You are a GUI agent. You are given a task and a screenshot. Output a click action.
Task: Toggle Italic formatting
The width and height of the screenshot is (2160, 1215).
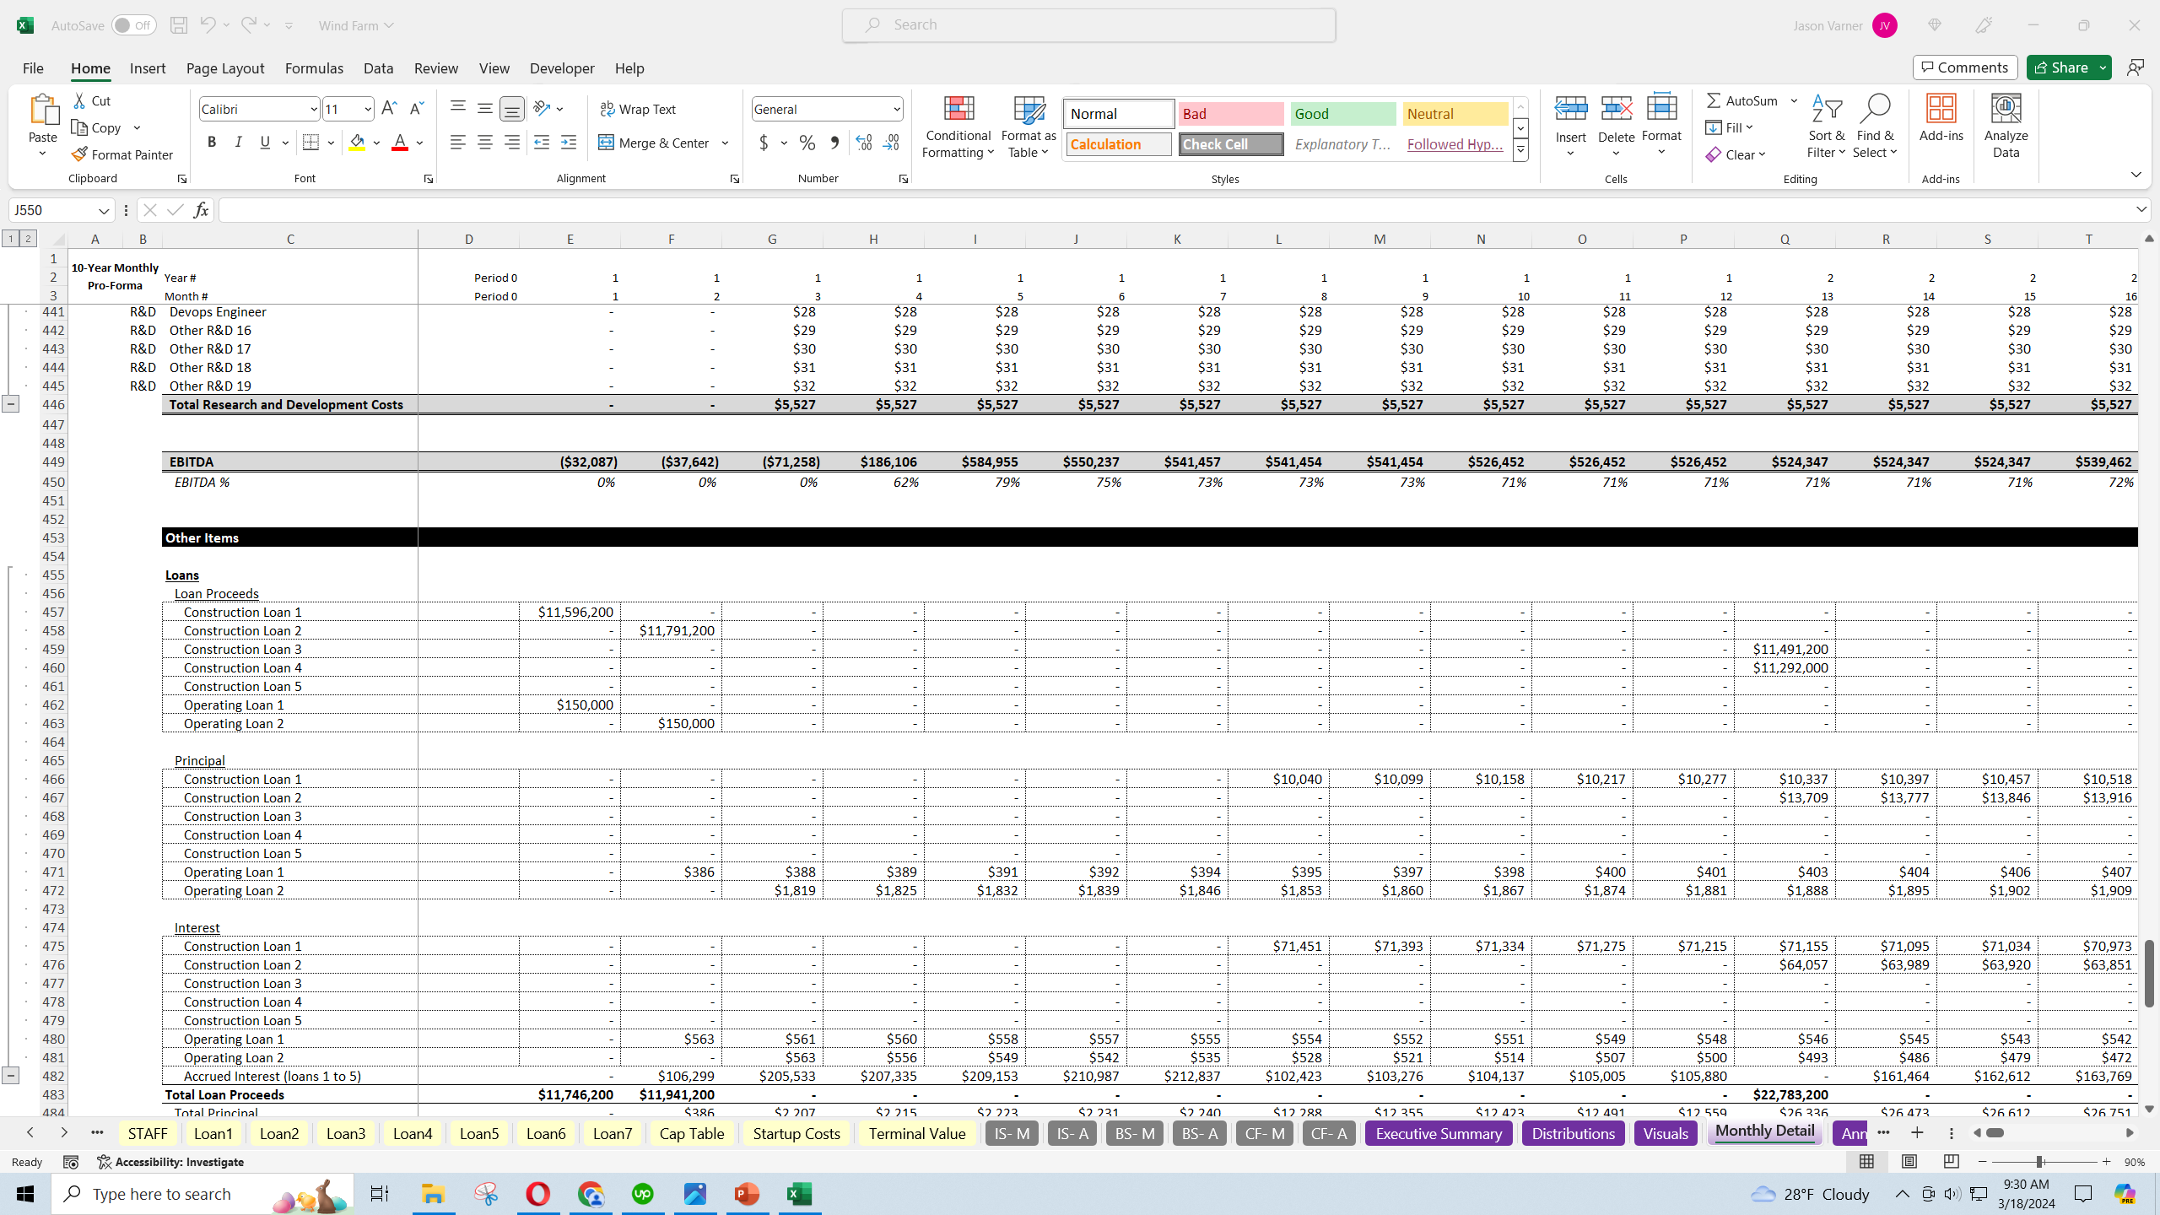239,143
